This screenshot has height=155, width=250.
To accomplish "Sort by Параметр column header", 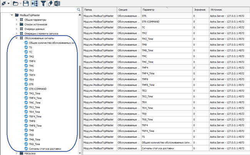I will [x=165, y=10].
